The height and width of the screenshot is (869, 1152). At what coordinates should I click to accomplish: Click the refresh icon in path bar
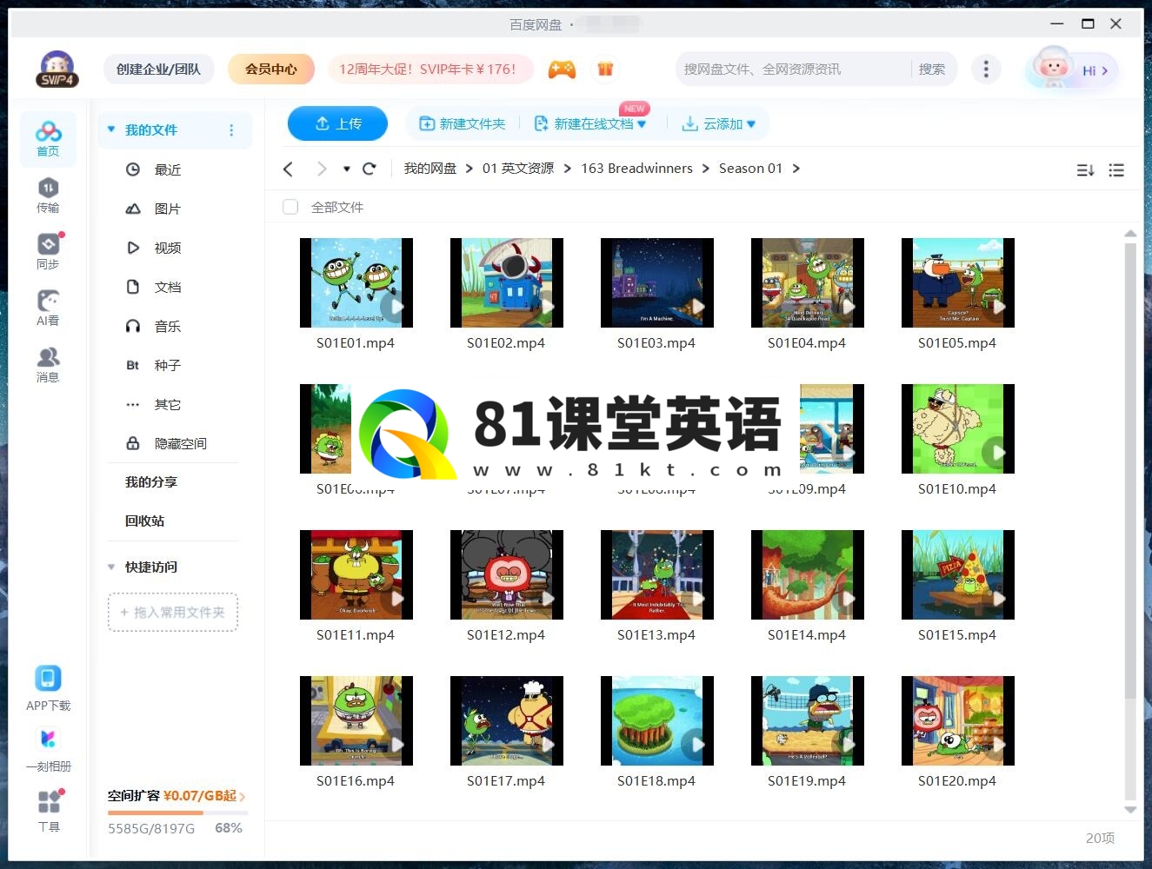[369, 169]
